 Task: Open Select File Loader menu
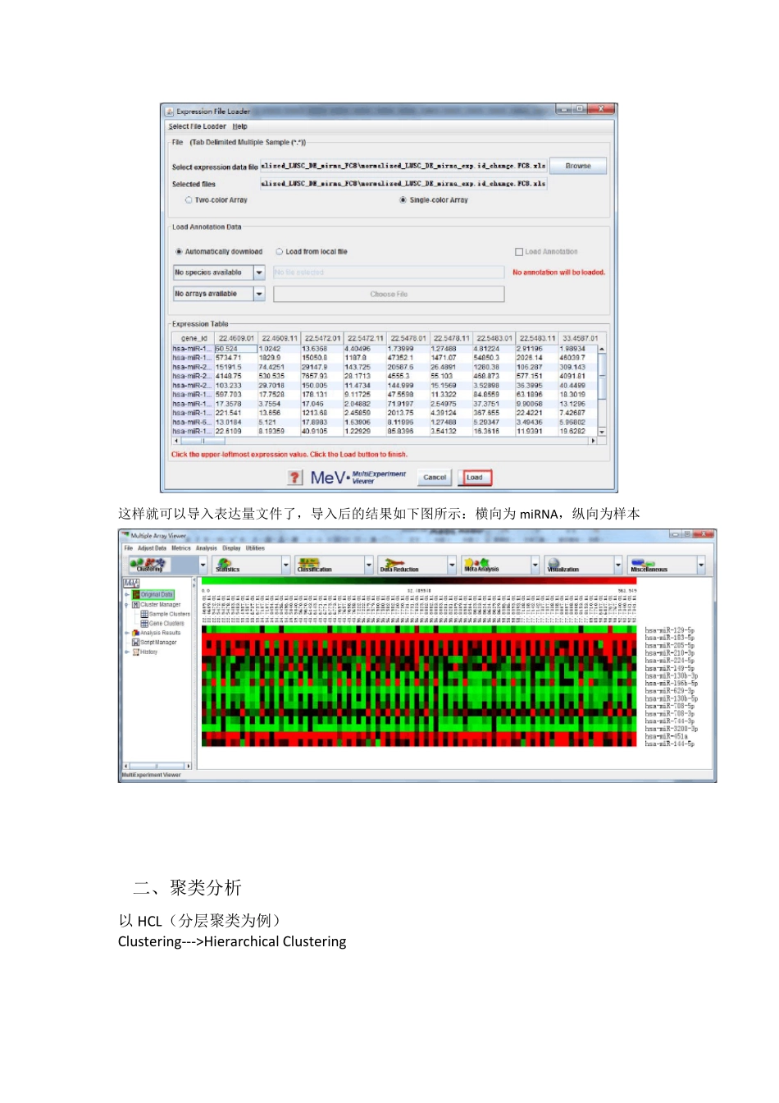(197, 126)
